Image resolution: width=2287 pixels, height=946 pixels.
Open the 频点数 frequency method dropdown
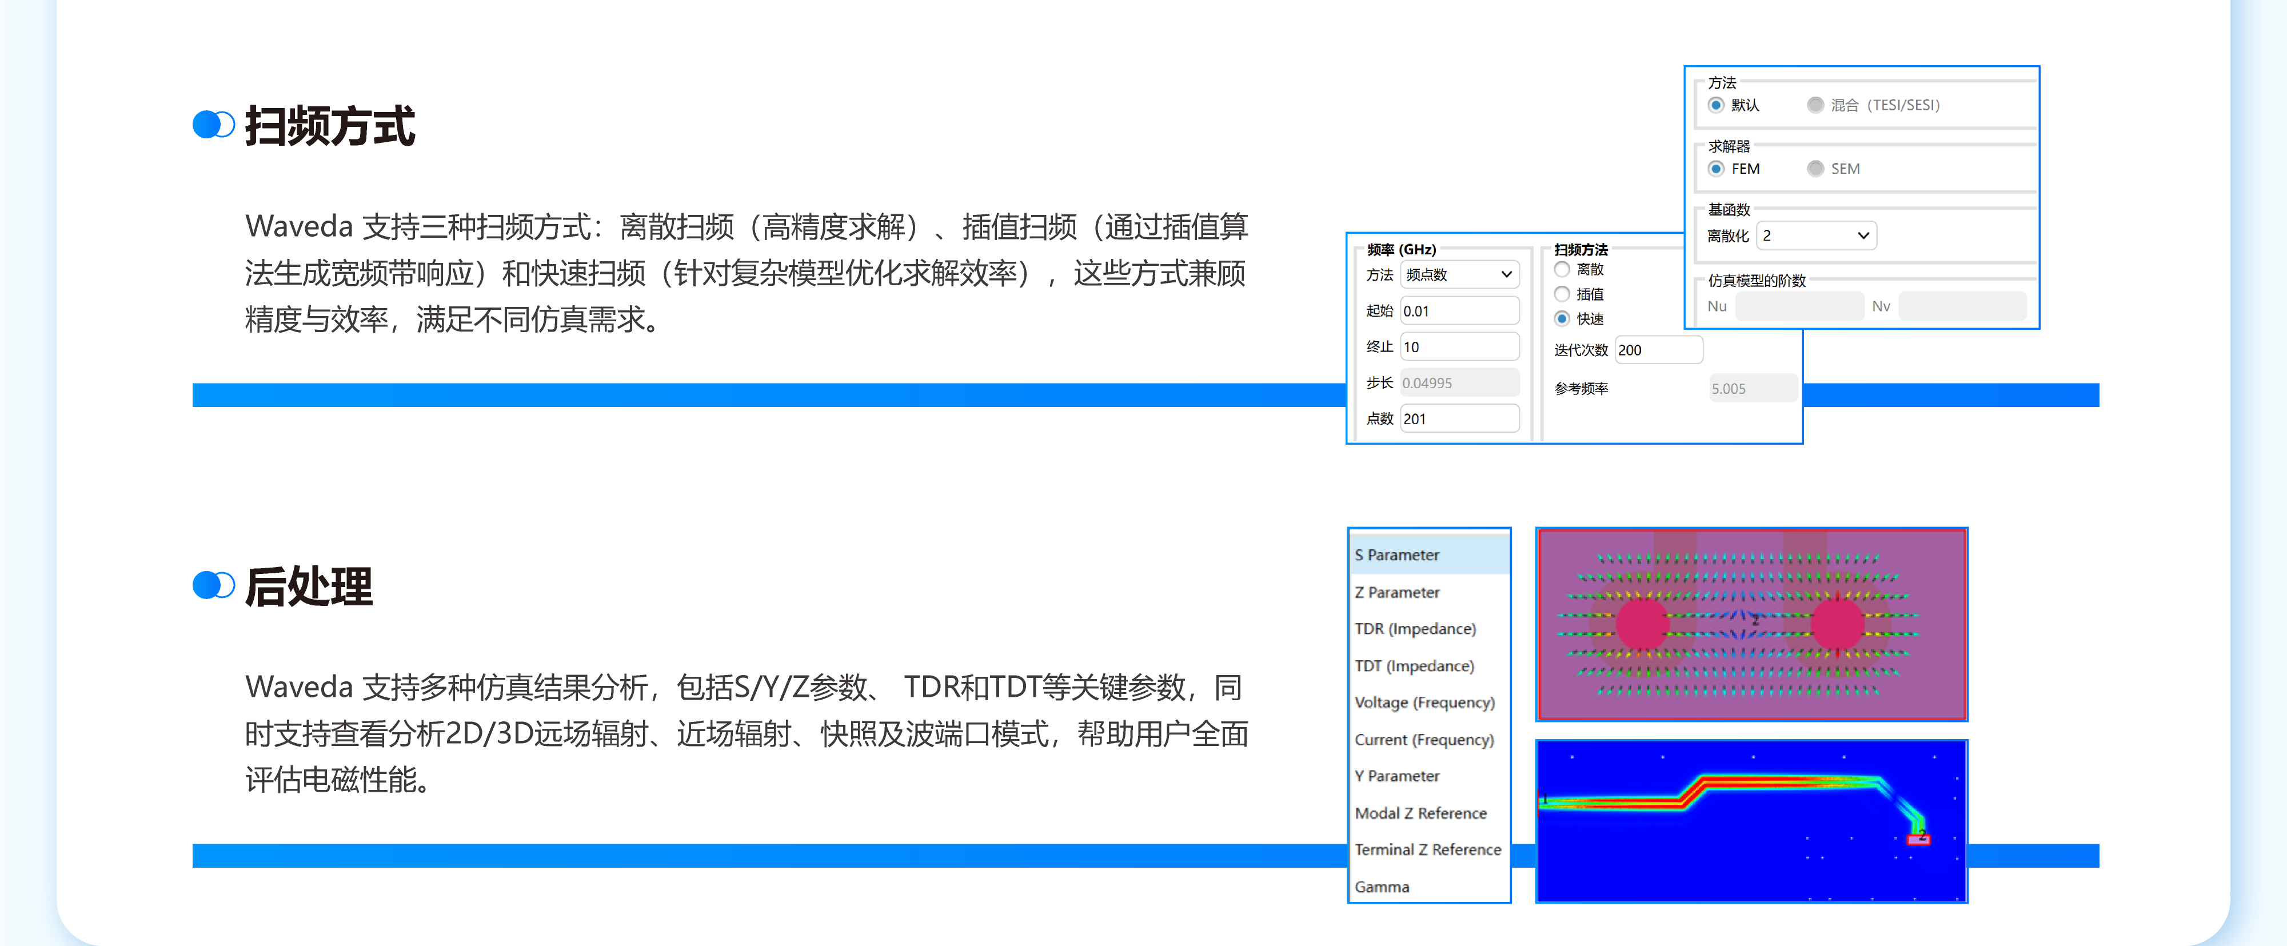(x=1459, y=275)
